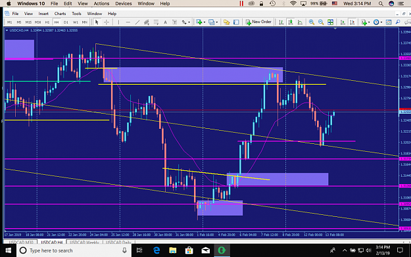Open the new chart icon
The height and width of the screenshot is (257, 411).
point(199,22)
